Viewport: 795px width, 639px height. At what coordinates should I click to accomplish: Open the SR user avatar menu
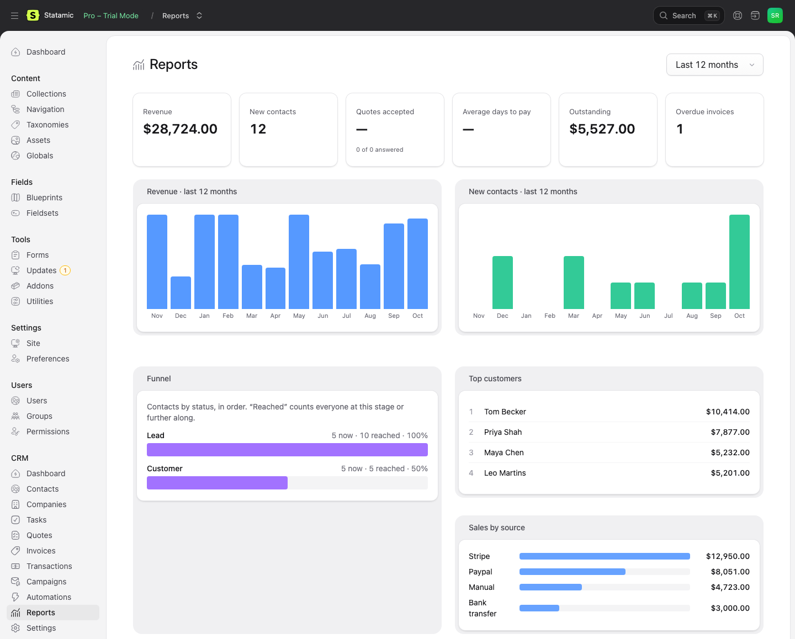(775, 15)
